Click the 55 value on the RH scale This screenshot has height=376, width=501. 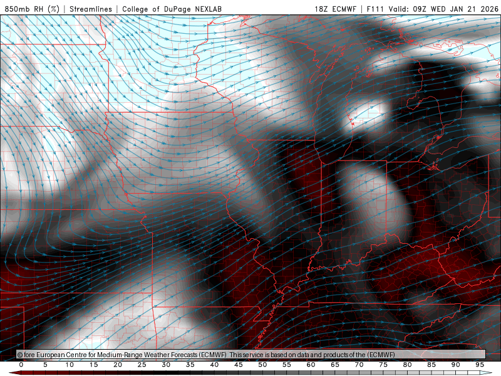coord(287,365)
